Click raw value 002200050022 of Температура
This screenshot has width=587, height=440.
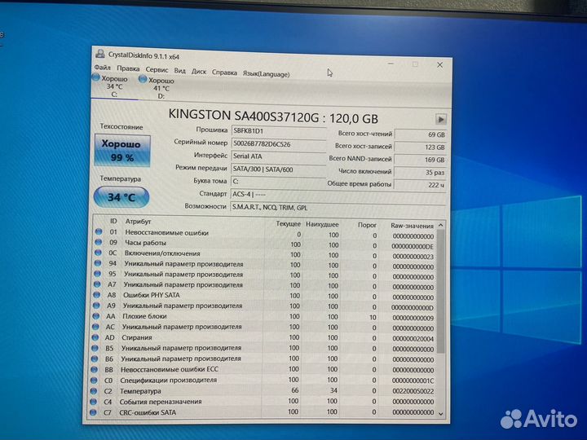[413, 391]
